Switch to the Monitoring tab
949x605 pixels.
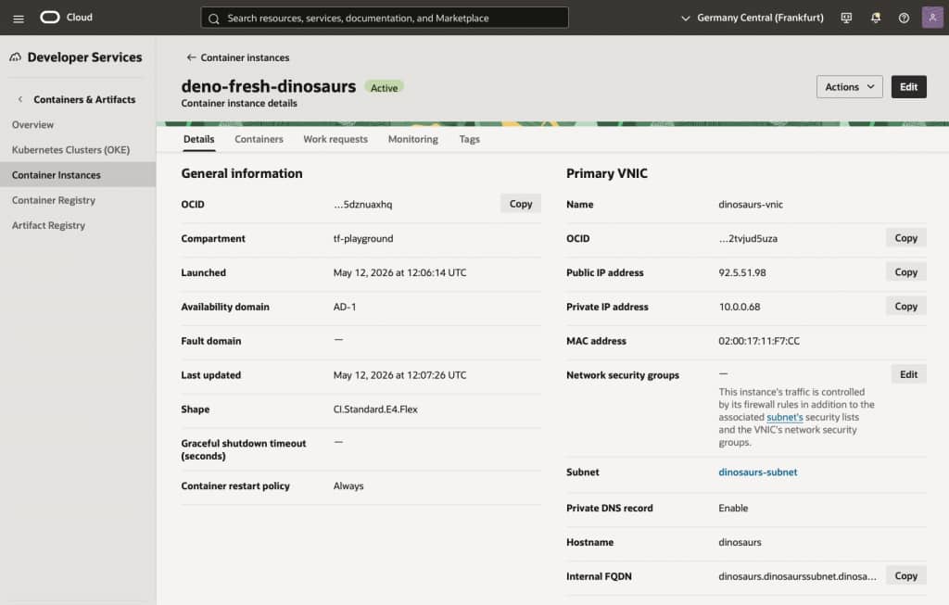pyautogui.click(x=413, y=139)
